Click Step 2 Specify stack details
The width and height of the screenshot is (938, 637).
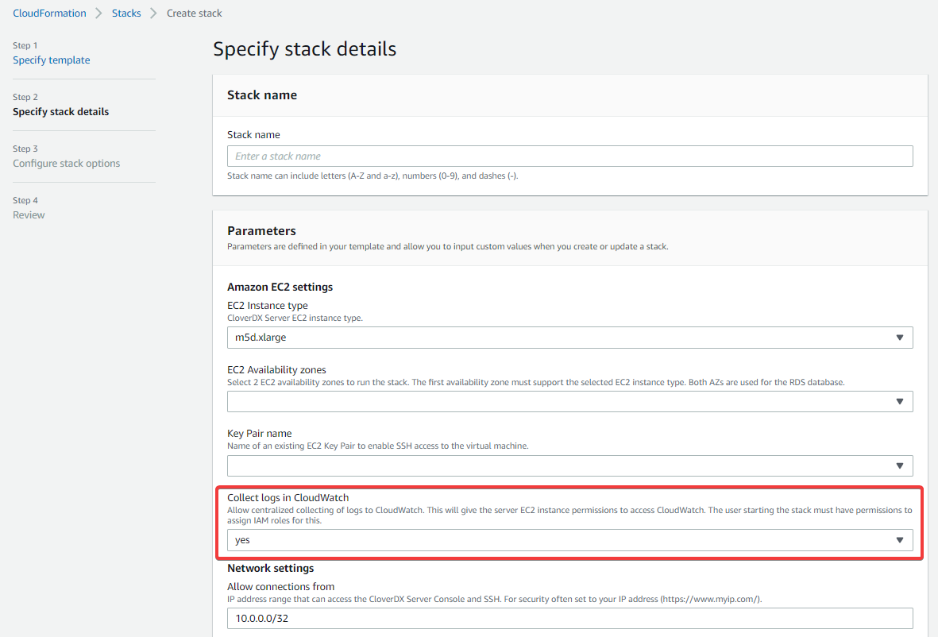click(x=60, y=111)
